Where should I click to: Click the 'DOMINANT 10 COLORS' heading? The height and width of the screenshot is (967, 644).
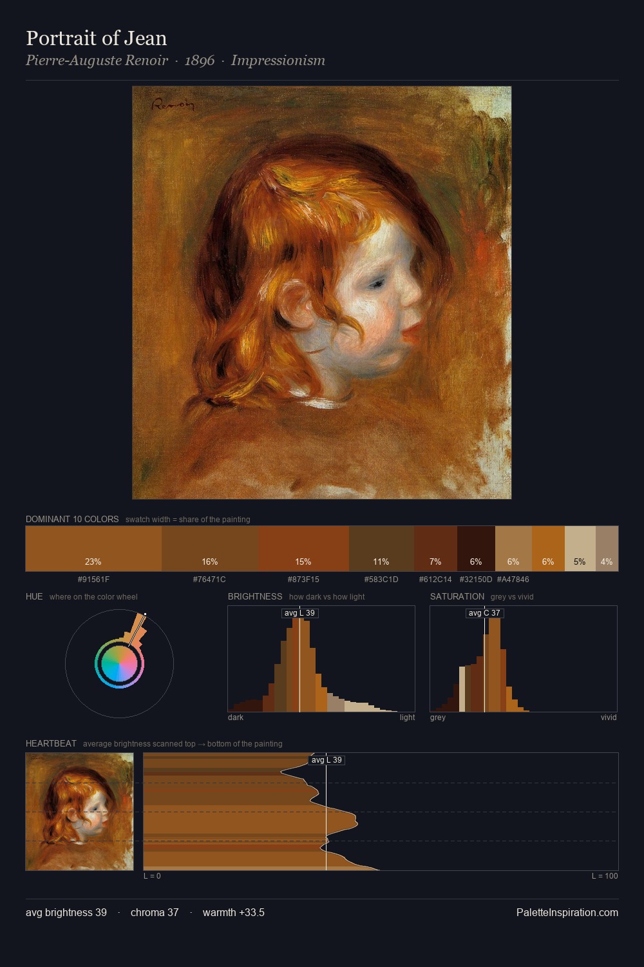(x=72, y=519)
